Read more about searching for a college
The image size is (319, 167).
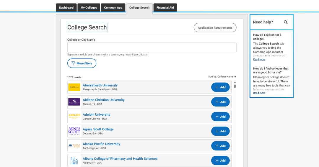point(259,60)
